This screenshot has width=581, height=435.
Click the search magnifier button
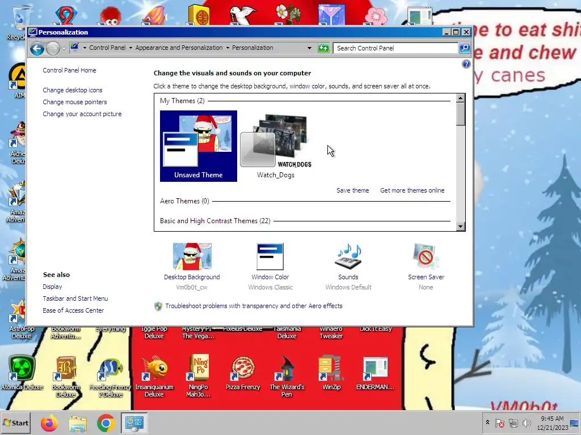click(x=464, y=48)
